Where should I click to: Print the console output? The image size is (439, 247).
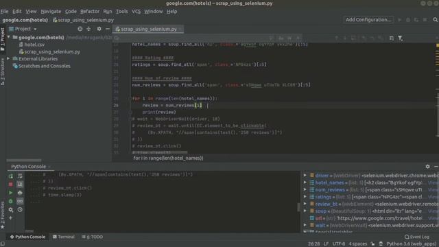(x=20, y=193)
